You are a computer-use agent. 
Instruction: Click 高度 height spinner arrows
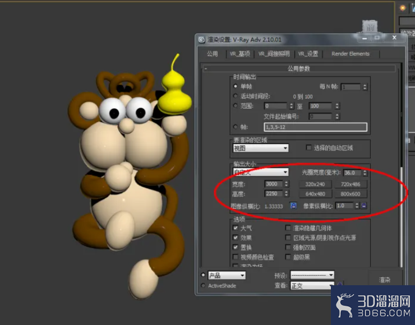coord(286,193)
